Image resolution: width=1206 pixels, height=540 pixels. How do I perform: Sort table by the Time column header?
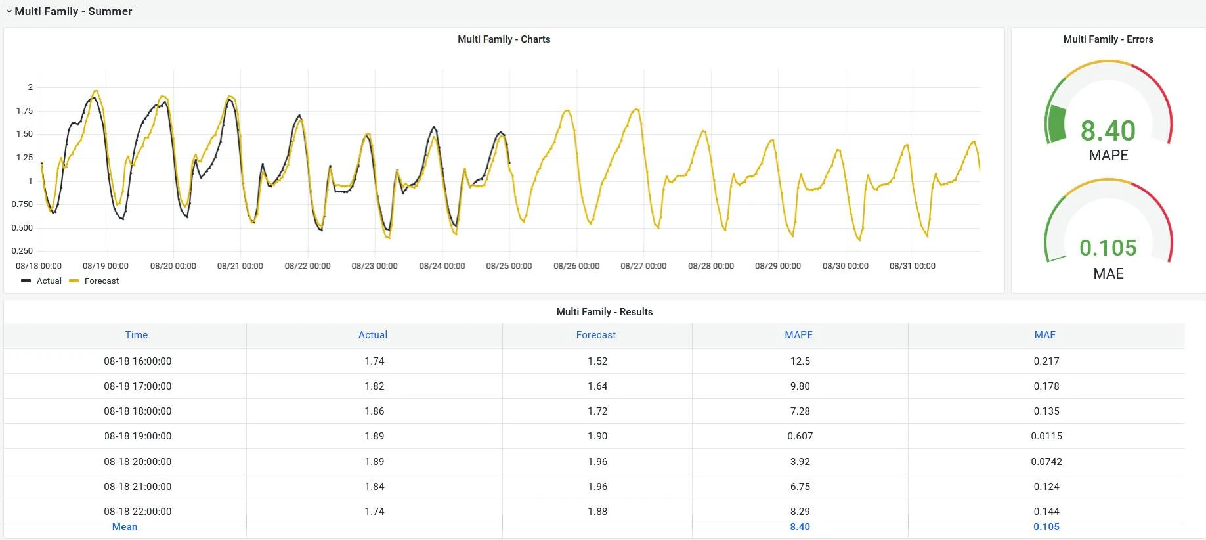(x=137, y=335)
